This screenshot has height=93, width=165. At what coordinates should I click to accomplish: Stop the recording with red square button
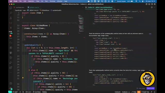(x=10, y=36)
